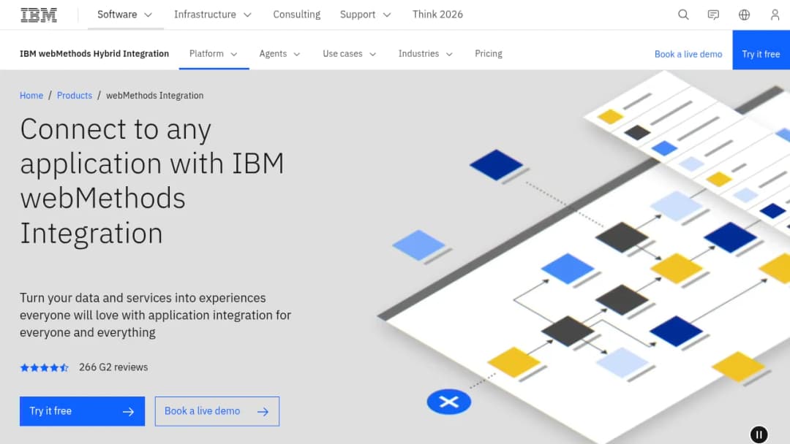Open the Platform dropdown
This screenshot has width=790, height=444.
[x=214, y=54]
